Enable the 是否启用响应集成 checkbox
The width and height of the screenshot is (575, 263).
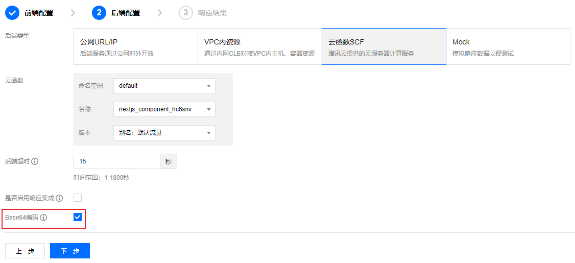(78, 198)
